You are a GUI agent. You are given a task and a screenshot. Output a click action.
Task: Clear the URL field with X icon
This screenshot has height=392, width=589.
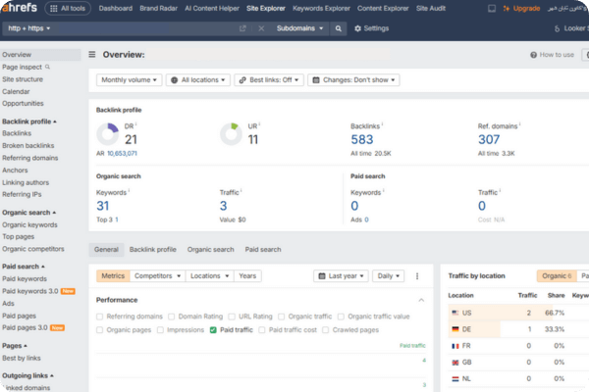coord(261,28)
